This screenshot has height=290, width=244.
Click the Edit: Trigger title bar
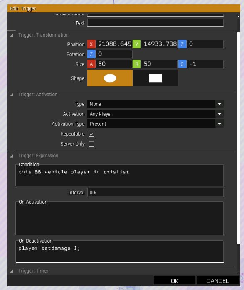(124, 8)
